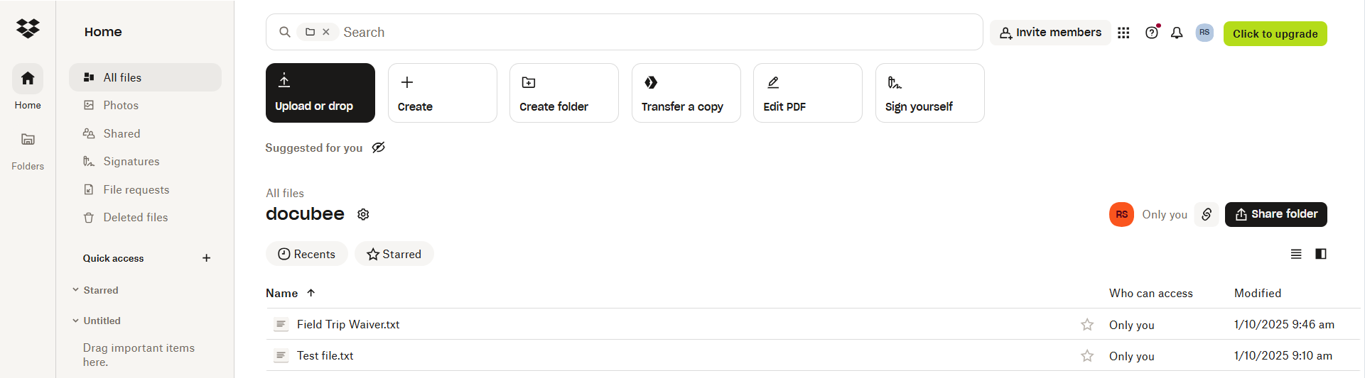Image resolution: width=1365 pixels, height=378 pixels.
Task: Select the Recents filter chip
Action: (x=306, y=254)
